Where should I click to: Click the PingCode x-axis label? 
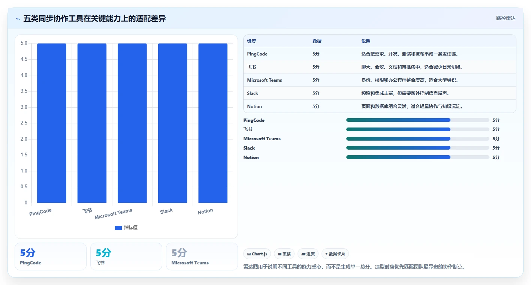[40, 212]
